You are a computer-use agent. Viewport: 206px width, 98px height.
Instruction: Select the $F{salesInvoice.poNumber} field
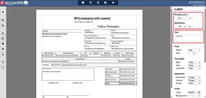[95, 49]
